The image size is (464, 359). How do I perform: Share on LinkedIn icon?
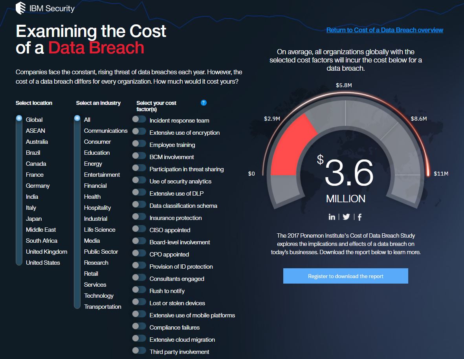click(332, 217)
